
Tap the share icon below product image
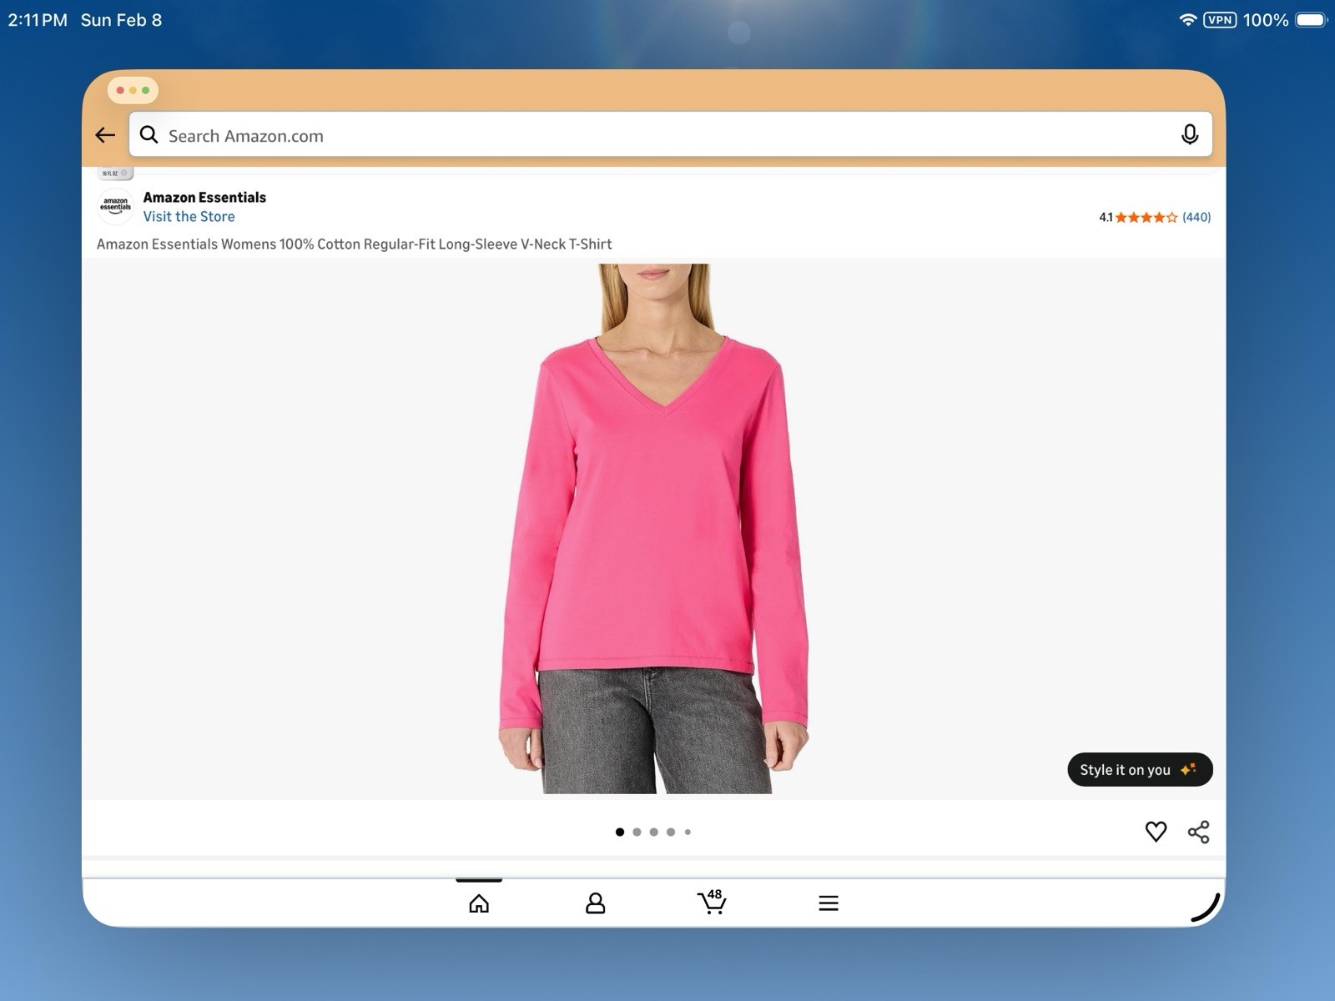(1200, 831)
